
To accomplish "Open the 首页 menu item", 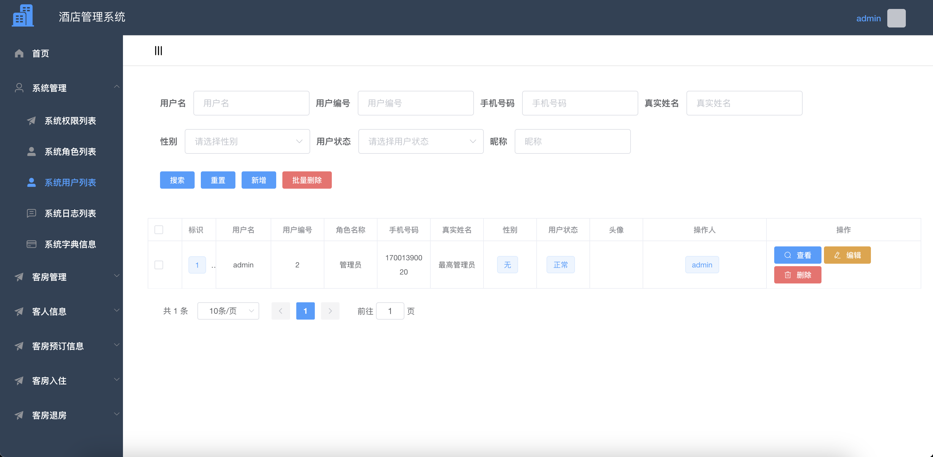I will click(41, 53).
